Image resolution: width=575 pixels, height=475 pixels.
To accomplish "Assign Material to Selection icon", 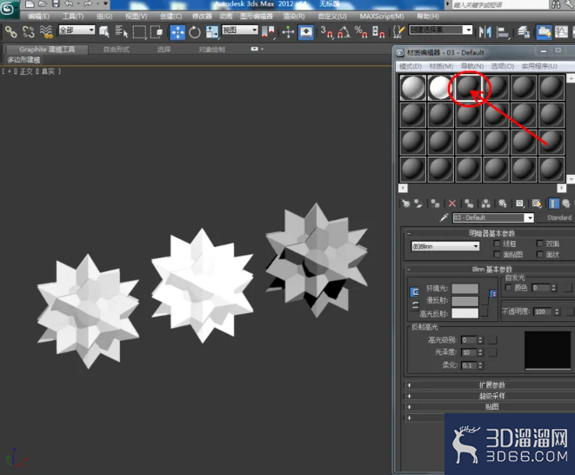I will (x=435, y=204).
